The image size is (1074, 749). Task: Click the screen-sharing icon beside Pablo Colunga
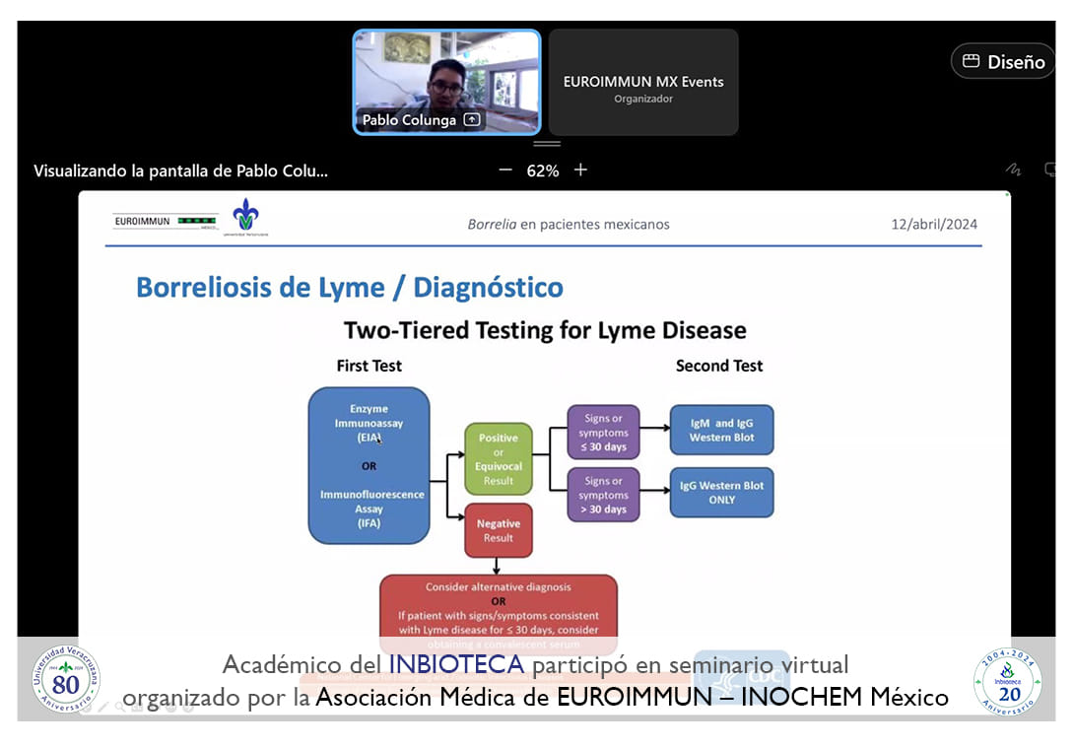click(472, 120)
